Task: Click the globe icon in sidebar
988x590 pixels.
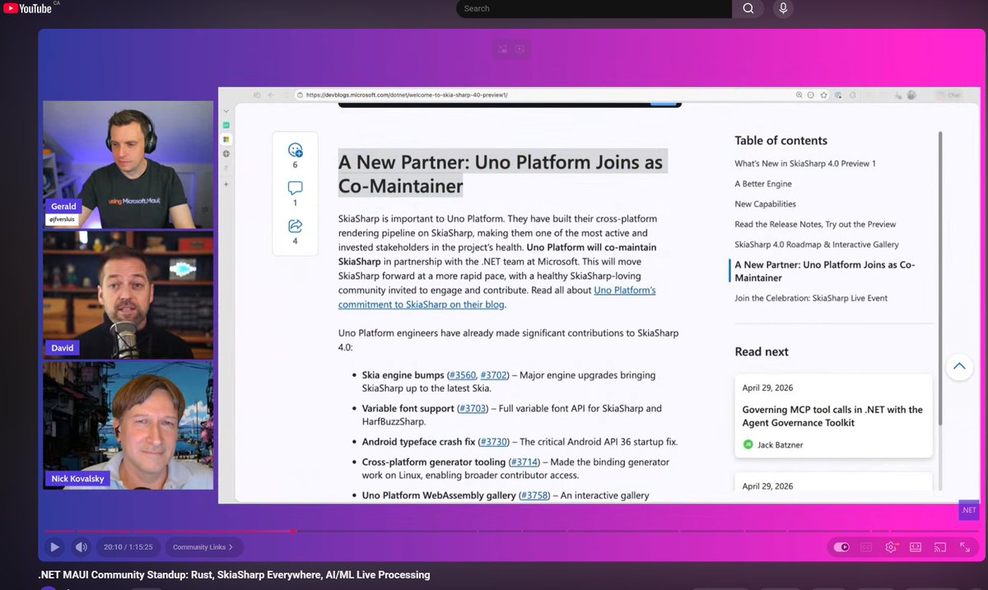Action: [226, 154]
